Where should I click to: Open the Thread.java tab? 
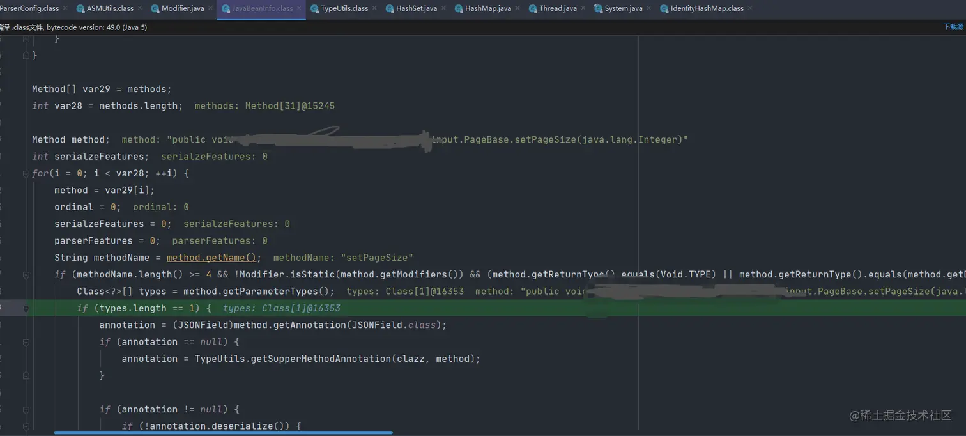(558, 8)
